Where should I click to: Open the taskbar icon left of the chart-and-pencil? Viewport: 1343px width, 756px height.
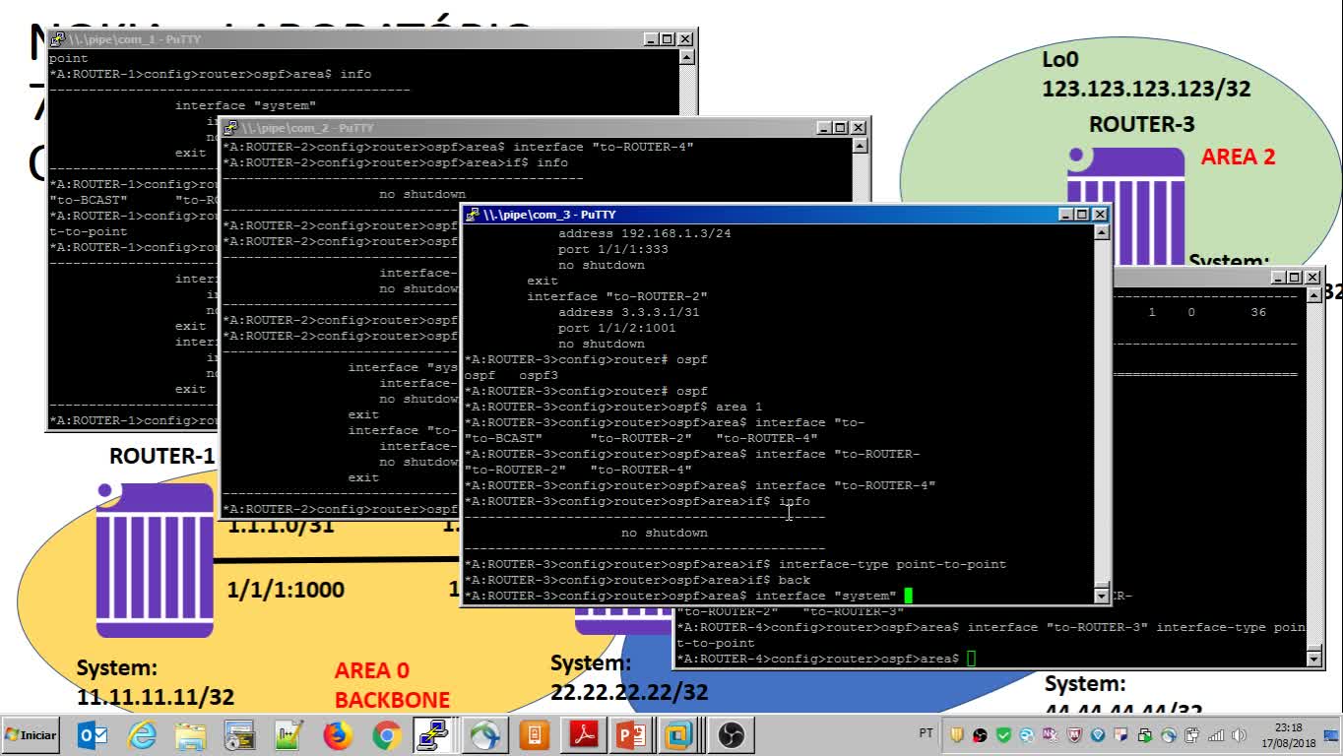(239, 734)
